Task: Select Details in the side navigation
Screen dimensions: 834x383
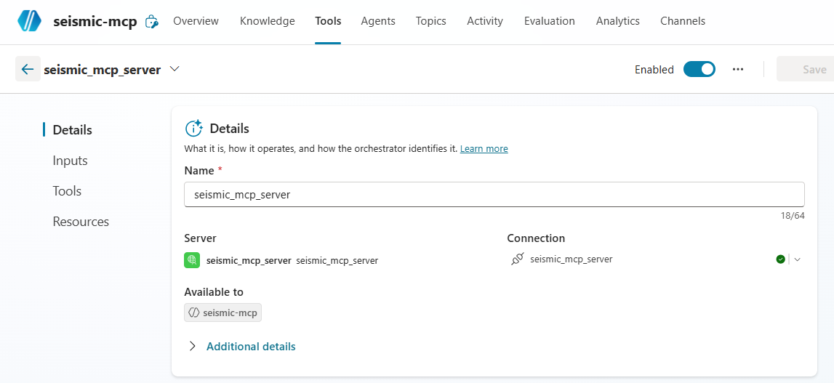Action: coord(72,130)
